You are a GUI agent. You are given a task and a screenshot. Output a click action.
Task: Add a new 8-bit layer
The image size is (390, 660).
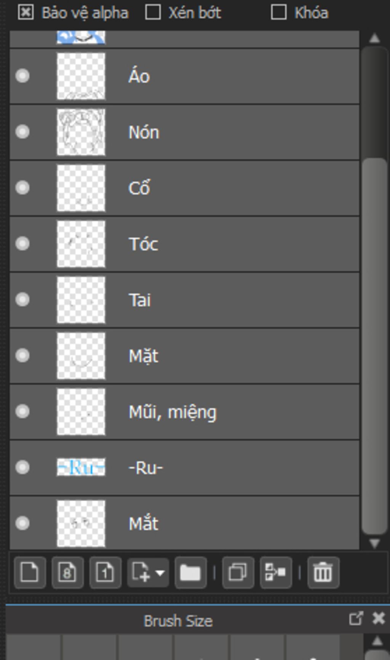pos(67,572)
